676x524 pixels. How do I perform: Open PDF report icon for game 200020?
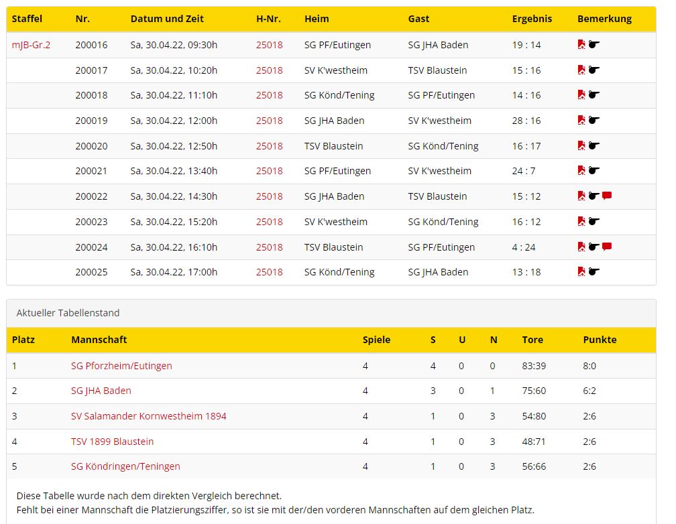coord(581,145)
